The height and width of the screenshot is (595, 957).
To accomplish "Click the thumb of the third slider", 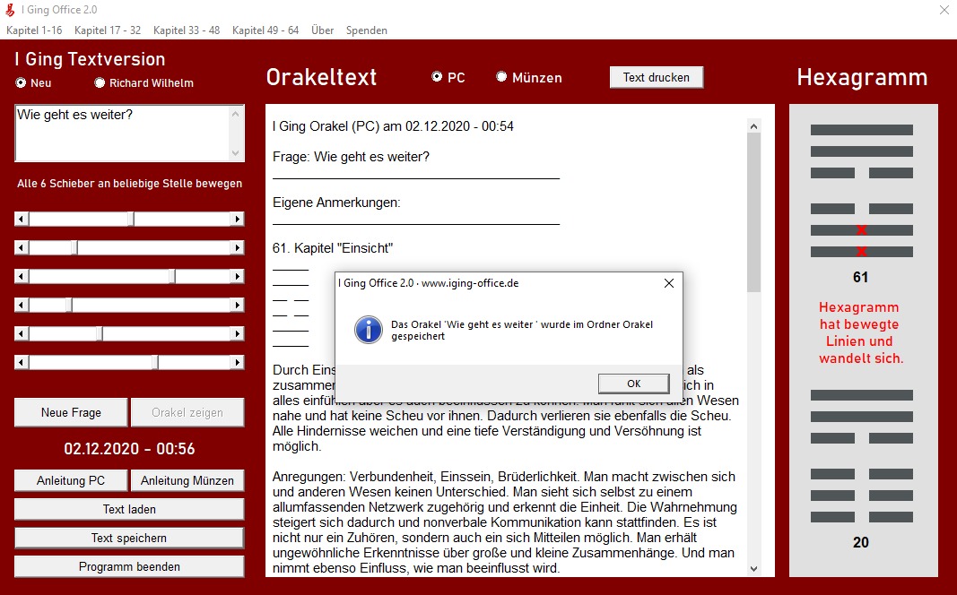I will click(x=173, y=276).
